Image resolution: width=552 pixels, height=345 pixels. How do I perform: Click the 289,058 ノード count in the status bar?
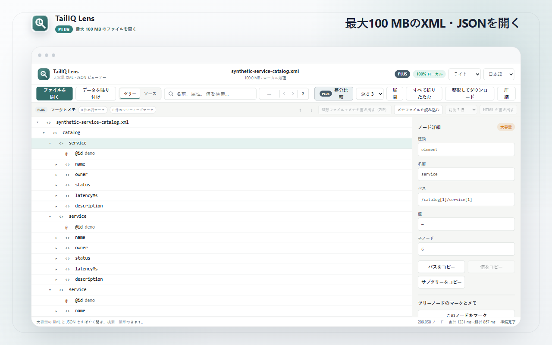pos(430,322)
